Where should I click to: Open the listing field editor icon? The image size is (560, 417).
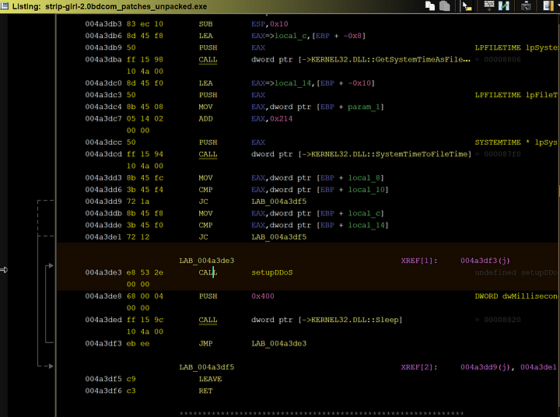tap(489, 6)
